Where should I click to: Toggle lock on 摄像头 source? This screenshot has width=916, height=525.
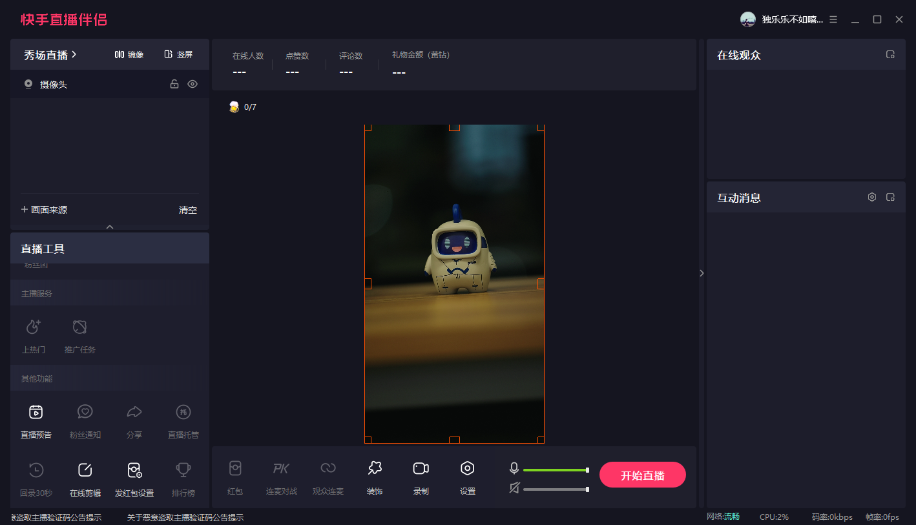174,84
